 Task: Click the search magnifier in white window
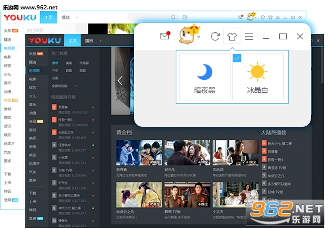[x=173, y=17]
